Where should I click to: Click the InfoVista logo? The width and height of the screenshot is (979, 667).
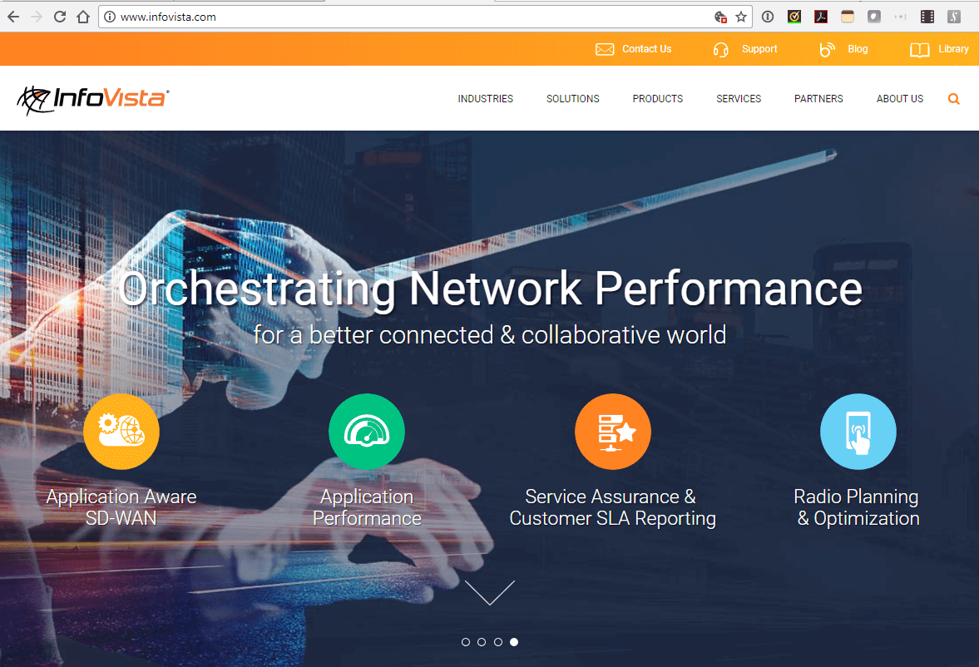91,98
